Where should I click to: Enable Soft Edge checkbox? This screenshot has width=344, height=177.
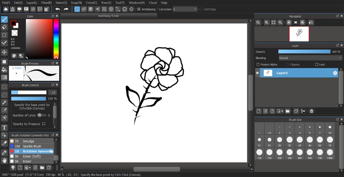(x=202, y=9)
